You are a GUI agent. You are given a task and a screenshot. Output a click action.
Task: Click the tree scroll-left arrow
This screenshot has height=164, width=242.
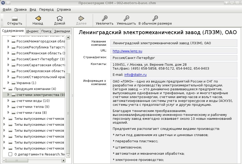pos(4,160)
